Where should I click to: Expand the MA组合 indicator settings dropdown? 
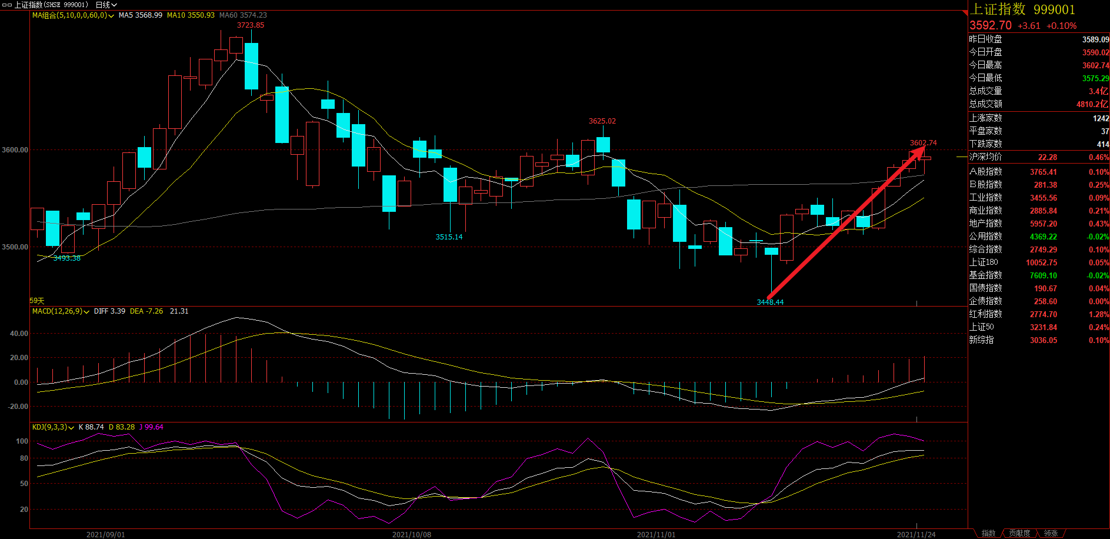click(x=111, y=16)
